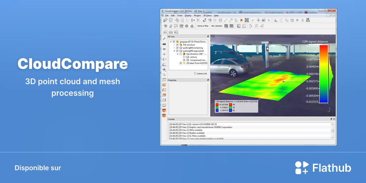Open the Plugins menu

(197, 15)
